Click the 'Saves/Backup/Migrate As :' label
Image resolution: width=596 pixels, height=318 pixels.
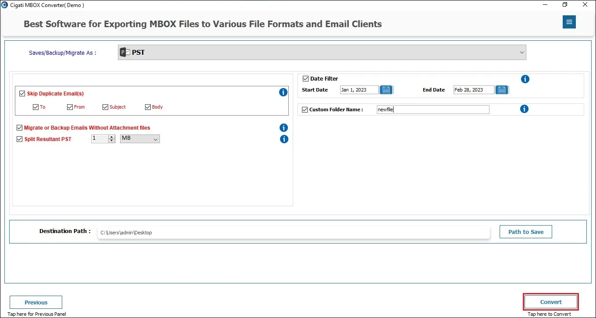tap(62, 53)
